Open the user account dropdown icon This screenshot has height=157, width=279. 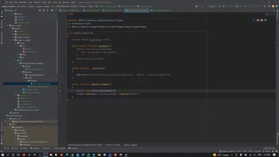pyautogui.click(x=197, y=6)
